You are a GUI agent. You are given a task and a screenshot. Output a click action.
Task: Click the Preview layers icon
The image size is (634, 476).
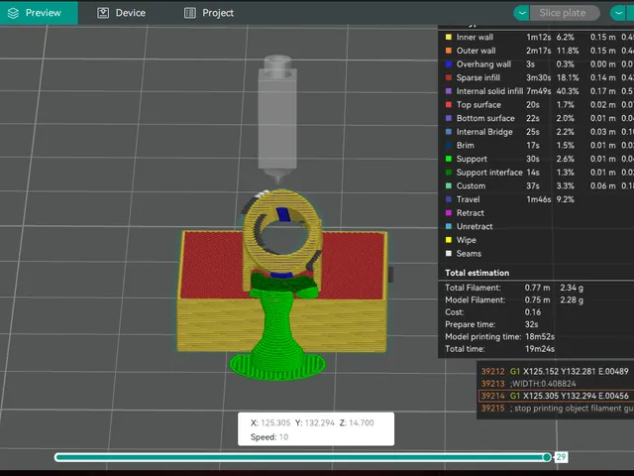click(13, 13)
